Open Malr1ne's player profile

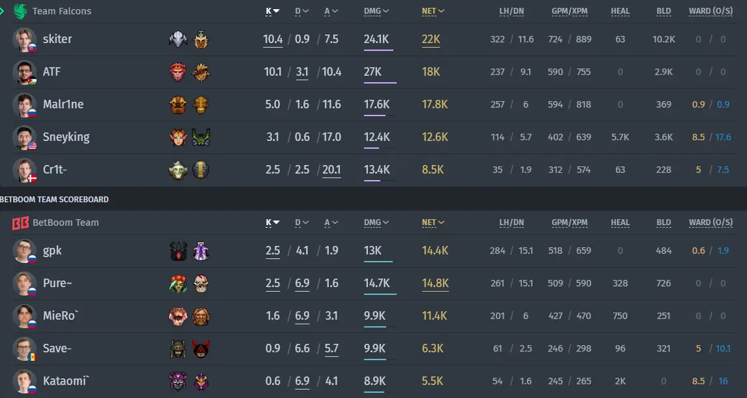(63, 104)
